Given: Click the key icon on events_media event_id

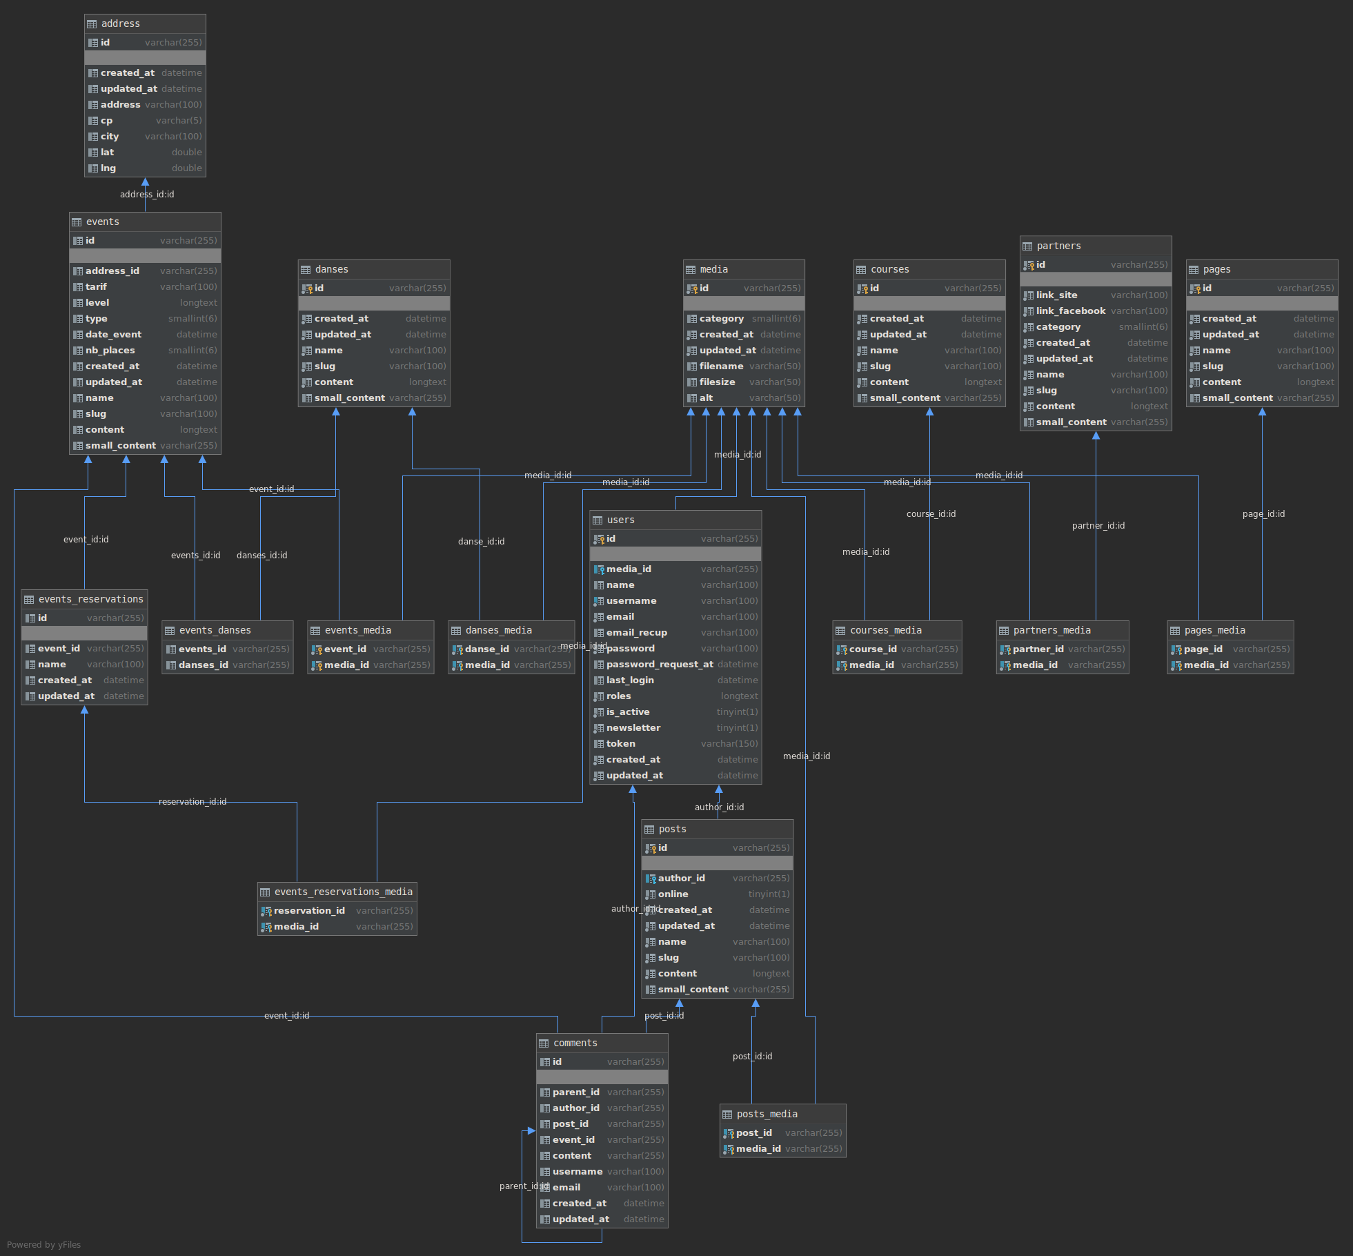Looking at the screenshot, I should pos(317,649).
